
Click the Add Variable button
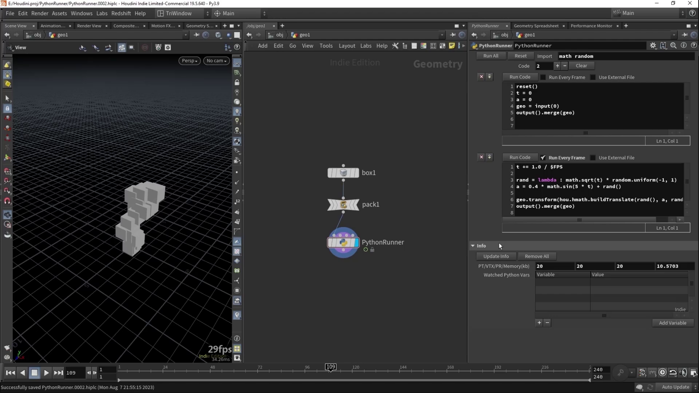point(673,323)
